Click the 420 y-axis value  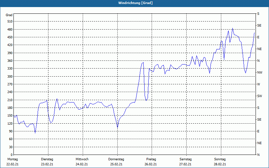(x=10, y=45)
